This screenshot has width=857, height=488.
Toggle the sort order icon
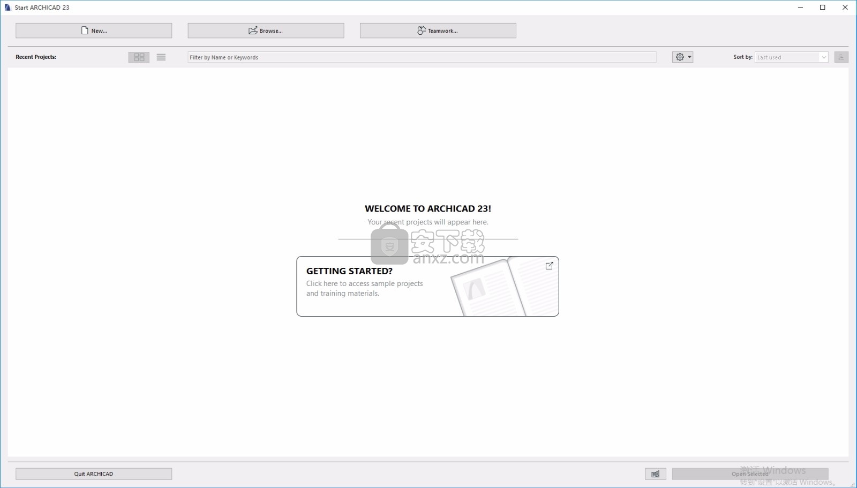pos(841,57)
